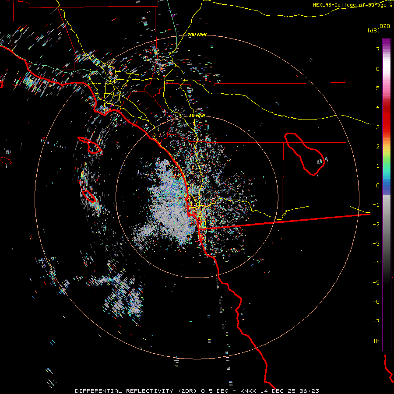Click the 4 value on color scale

click(378, 108)
